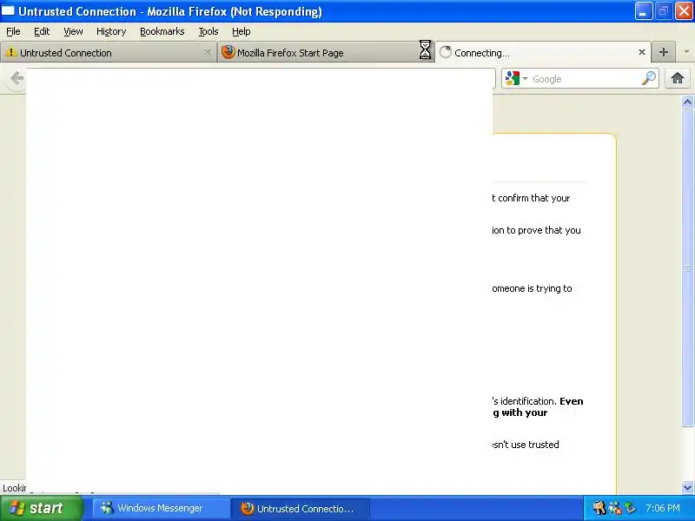The width and height of the screenshot is (695, 521).
Task: Close the Firefox window
Action: (684, 11)
